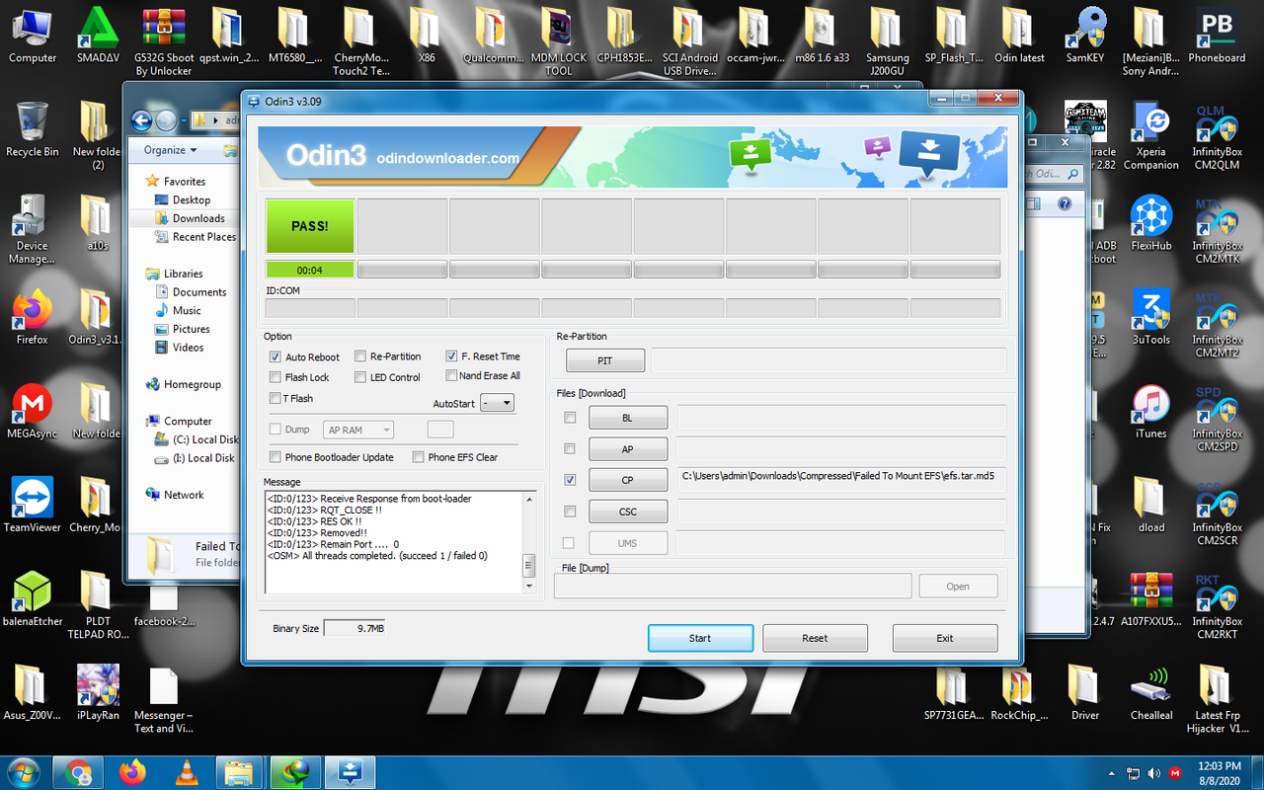
Task: Enable the Re-Partition checkbox
Action: pos(360,356)
